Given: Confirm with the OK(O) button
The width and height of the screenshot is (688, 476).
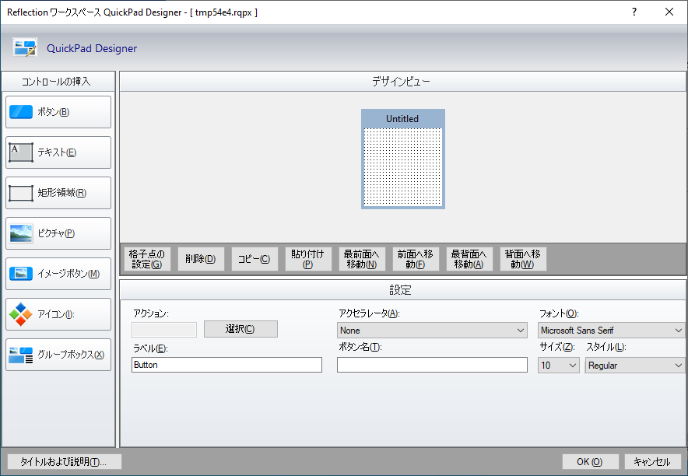Looking at the screenshot, I should [590, 461].
